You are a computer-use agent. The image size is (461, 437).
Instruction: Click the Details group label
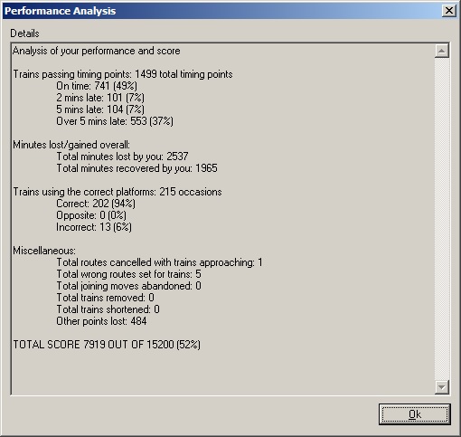[24, 33]
